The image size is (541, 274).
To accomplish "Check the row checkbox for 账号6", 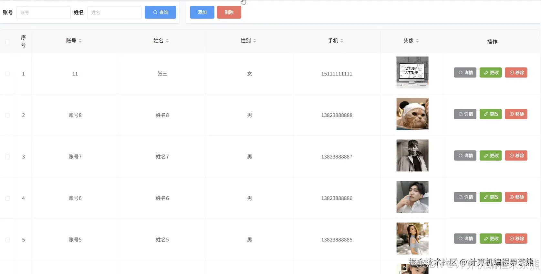I will pos(8,198).
